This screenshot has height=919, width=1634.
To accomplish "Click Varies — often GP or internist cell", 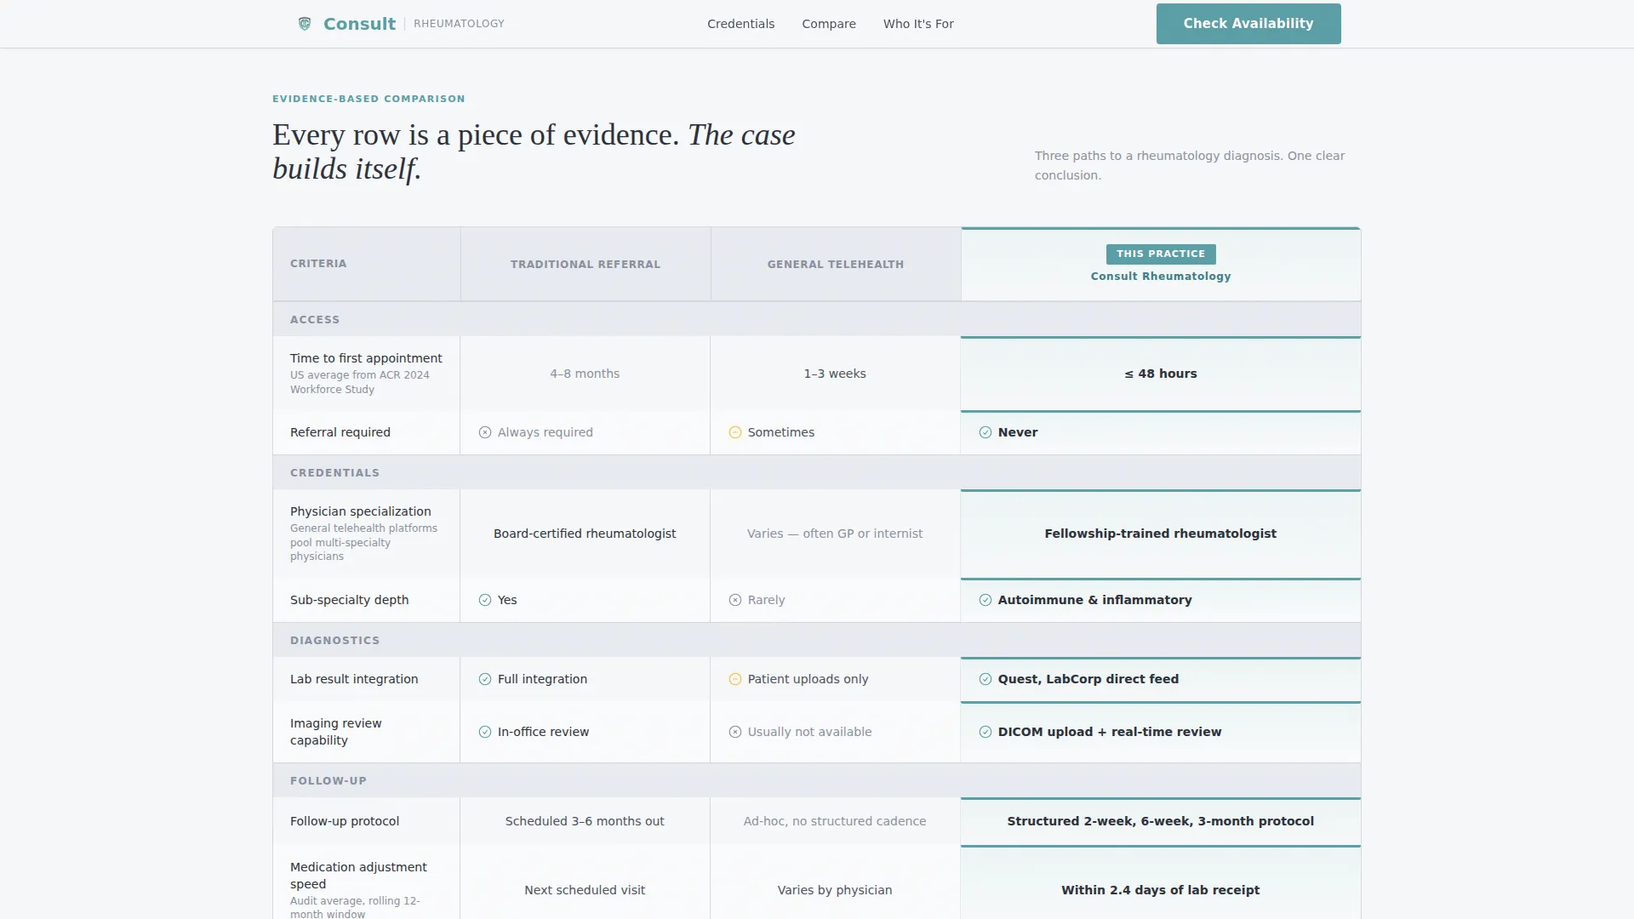I will pos(835,534).
